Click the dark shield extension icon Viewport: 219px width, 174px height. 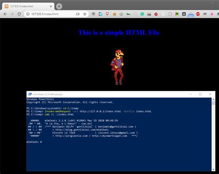[x=184, y=14]
